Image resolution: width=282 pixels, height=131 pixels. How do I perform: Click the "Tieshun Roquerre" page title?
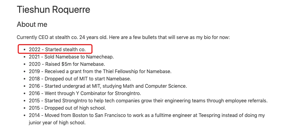pyautogui.click(x=54, y=9)
